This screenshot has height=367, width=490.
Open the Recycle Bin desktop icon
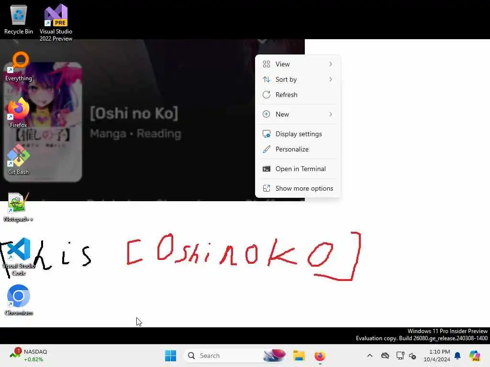(x=19, y=19)
